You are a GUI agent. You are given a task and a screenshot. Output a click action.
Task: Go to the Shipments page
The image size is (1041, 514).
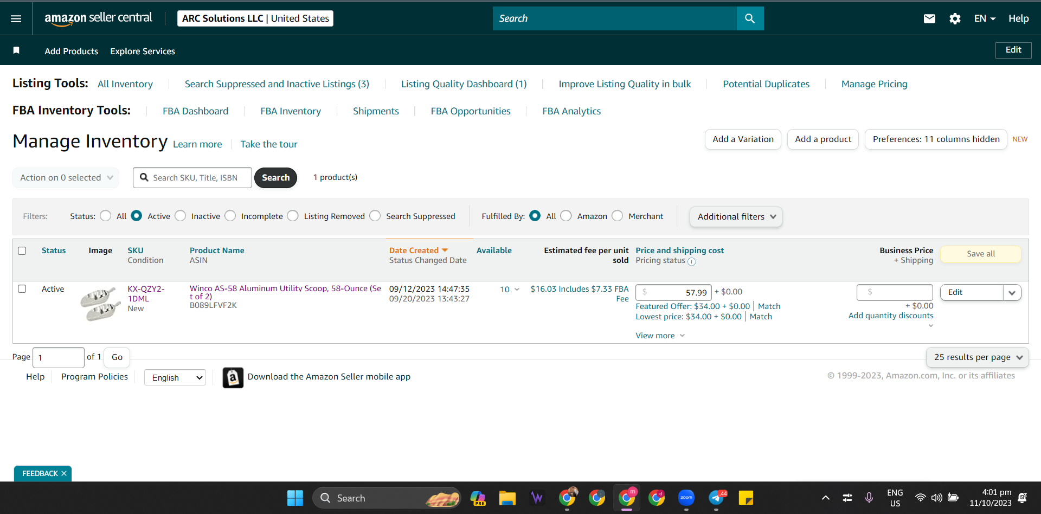tap(376, 111)
